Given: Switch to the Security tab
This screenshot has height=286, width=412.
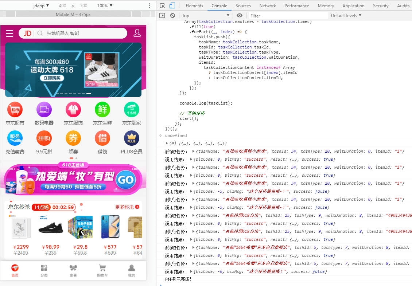Looking at the screenshot, I should 381,5.
